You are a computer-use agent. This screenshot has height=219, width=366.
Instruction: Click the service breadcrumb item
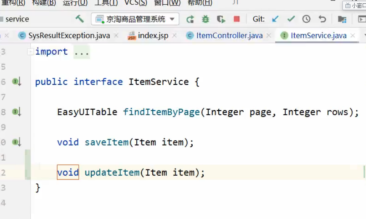[17, 19]
